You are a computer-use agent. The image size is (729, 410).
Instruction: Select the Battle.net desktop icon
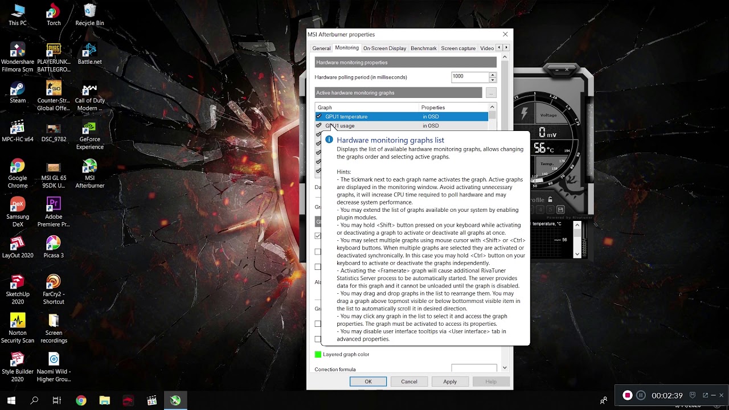click(x=89, y=54)
